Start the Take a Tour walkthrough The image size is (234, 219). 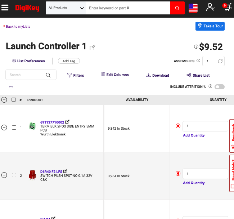tap(210, 26)
